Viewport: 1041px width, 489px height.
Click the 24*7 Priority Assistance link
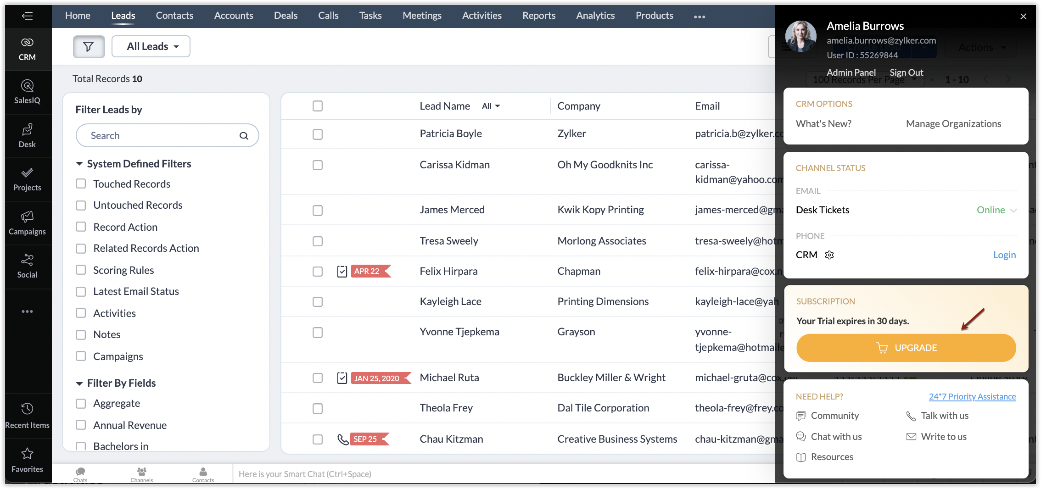972,397
